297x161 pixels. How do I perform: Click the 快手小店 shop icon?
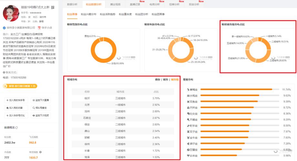[39, 28]
